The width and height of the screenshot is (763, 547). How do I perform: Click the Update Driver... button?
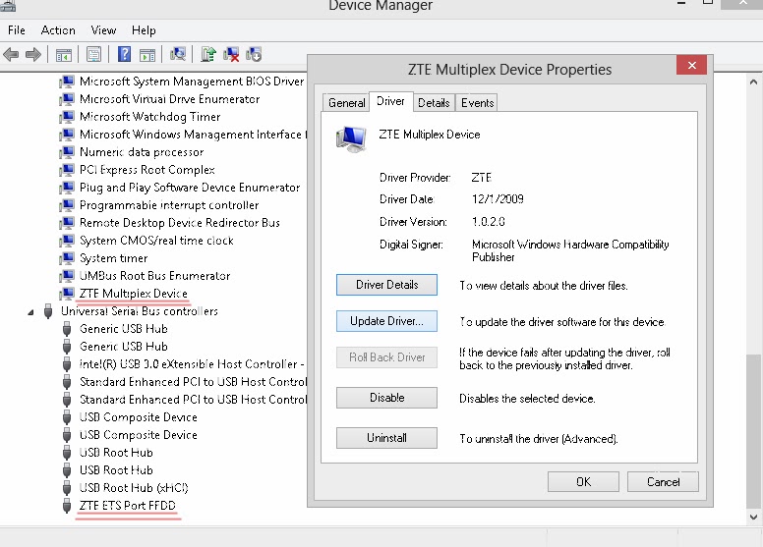386,321
